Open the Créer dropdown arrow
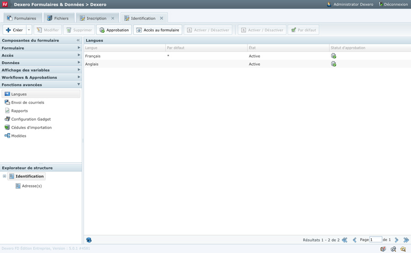 [29, 30]
